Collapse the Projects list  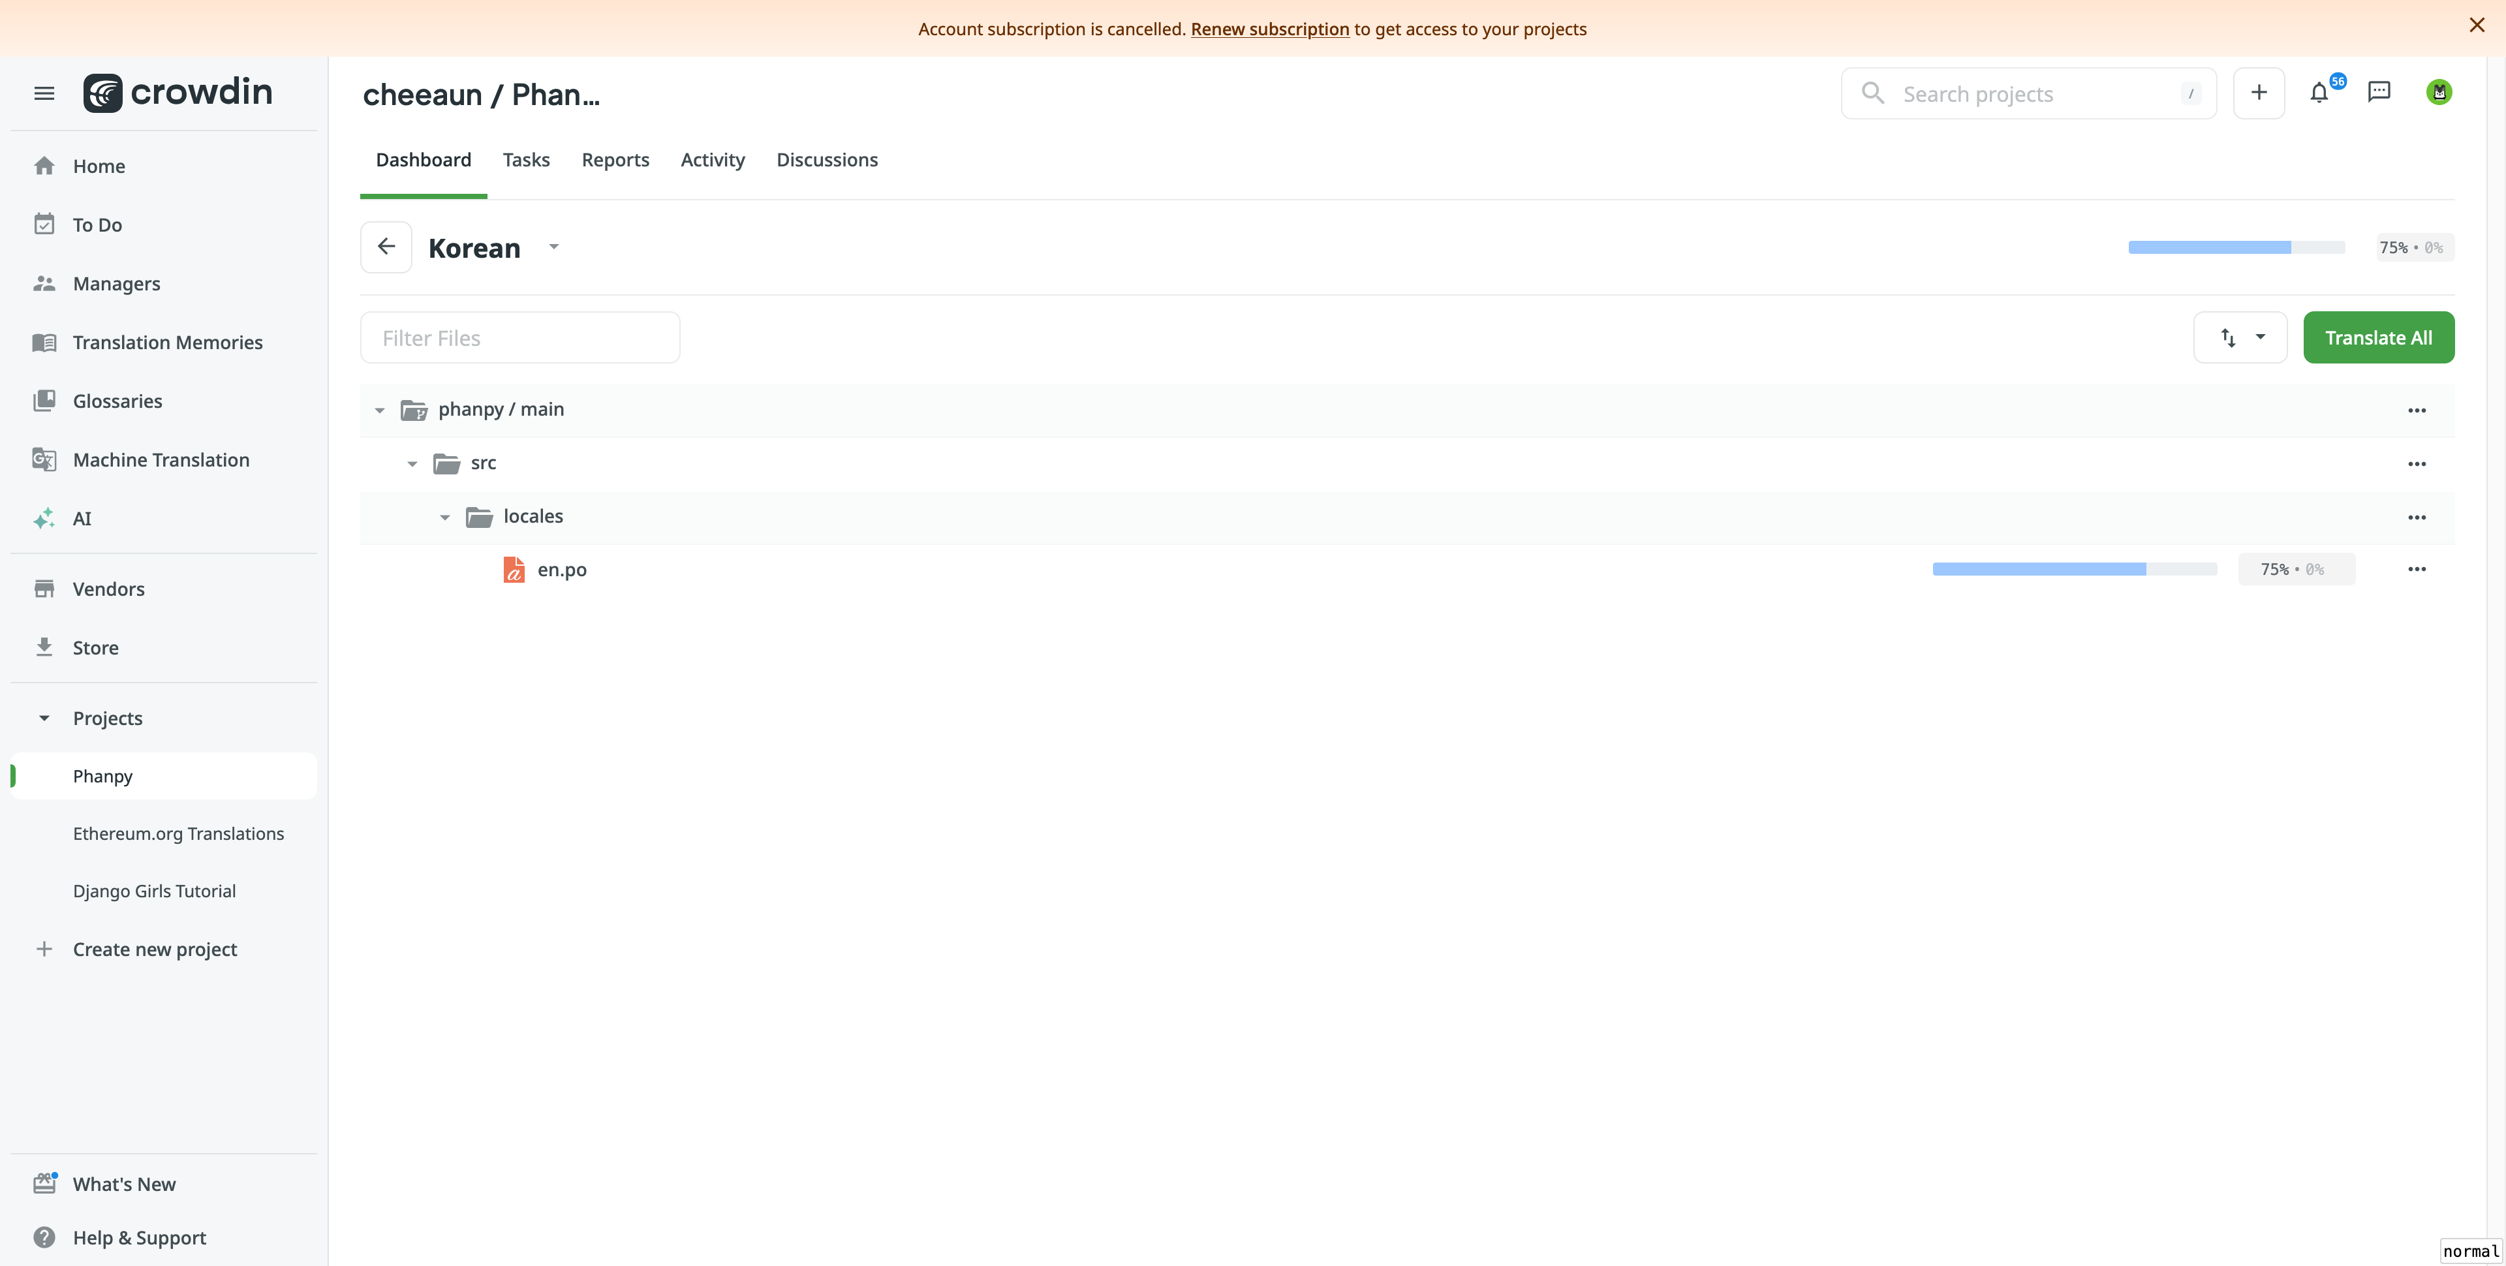coord(44,718)
